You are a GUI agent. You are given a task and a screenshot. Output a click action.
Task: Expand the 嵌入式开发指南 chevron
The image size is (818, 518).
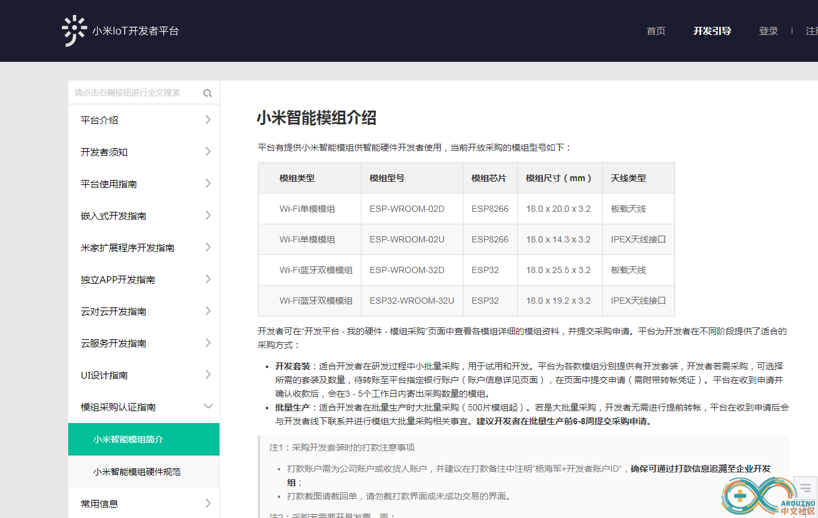[208, 216]
